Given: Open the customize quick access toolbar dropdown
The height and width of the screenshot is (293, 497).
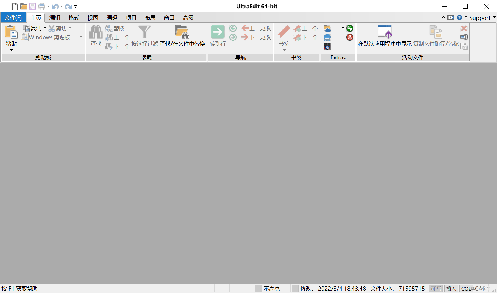Looking at the screenshot, I should click(x=76, y=6).
